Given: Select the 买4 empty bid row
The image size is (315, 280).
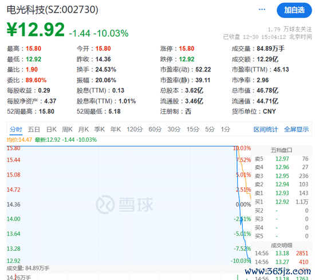Looking at the screenshot, I should pyautogui.click(x=281, y=227).
